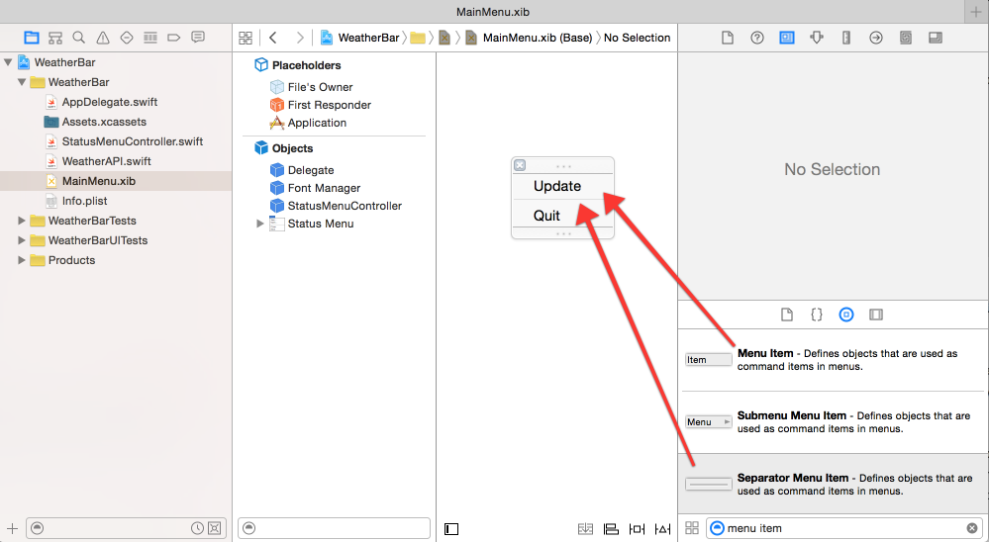This screenshot has height=542, width=989.
Task: Collapse the WeatherBar project root
Action: pyautogui.click(x=8, y=62)
